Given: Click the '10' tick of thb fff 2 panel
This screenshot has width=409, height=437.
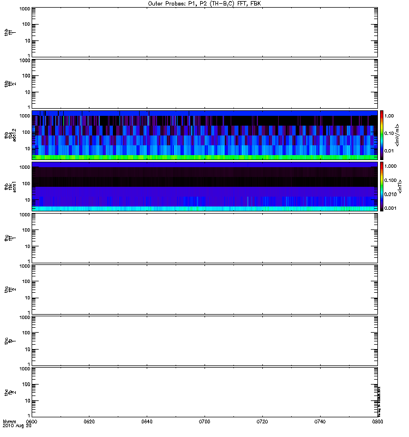Looking at the screenshot, I should pyautogui.click(x=28, y=92).
